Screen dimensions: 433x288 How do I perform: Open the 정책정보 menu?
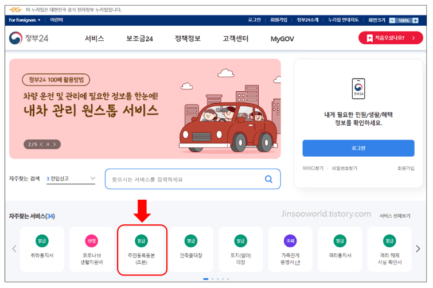click(x=188, y=38)
